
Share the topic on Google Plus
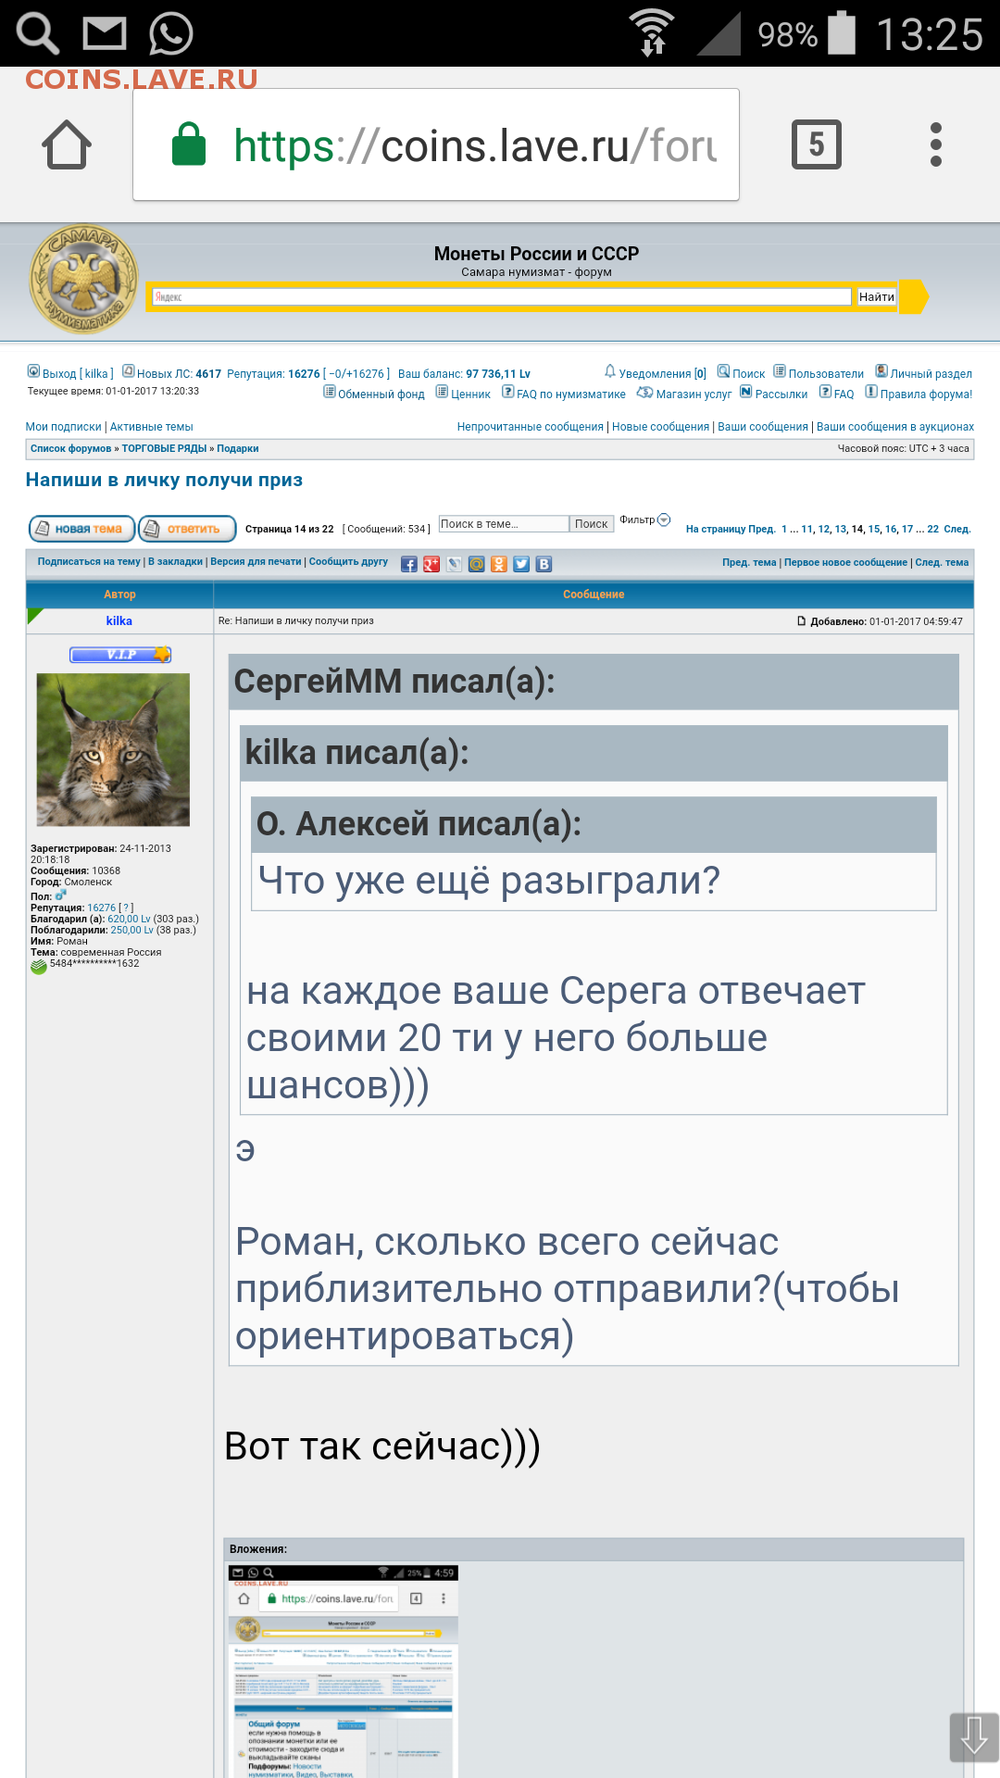[431, 564]
